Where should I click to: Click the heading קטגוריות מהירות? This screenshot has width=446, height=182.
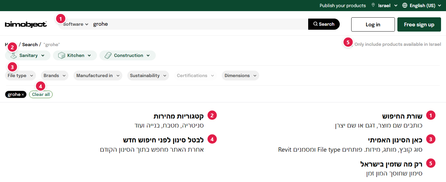(x=179, y=116)
